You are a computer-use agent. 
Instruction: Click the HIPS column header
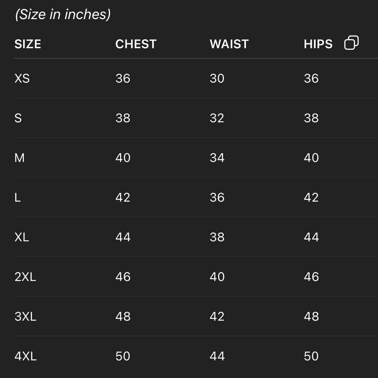coord(318,44)
